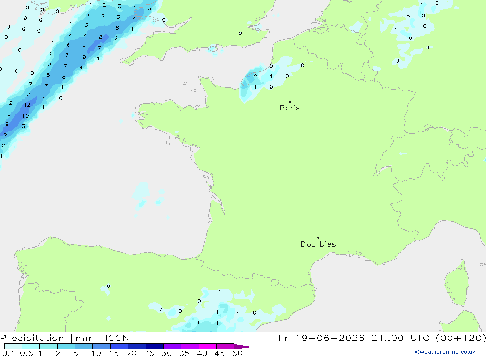Pick the legend swatch between 30 and 35

(x=173, y=346)
